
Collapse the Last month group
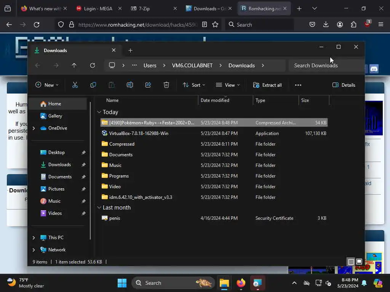(99, 208)
